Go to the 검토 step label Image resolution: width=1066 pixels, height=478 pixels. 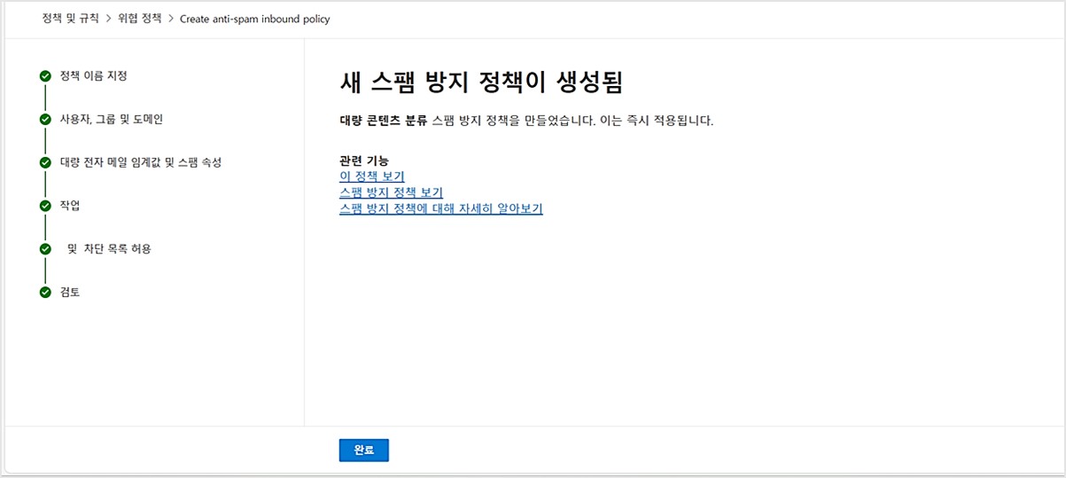70,293
